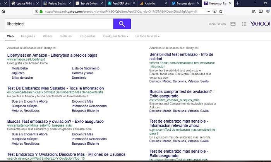Open search.visymo.com URL link
The image size is (271, 162).
coord(46,159)
